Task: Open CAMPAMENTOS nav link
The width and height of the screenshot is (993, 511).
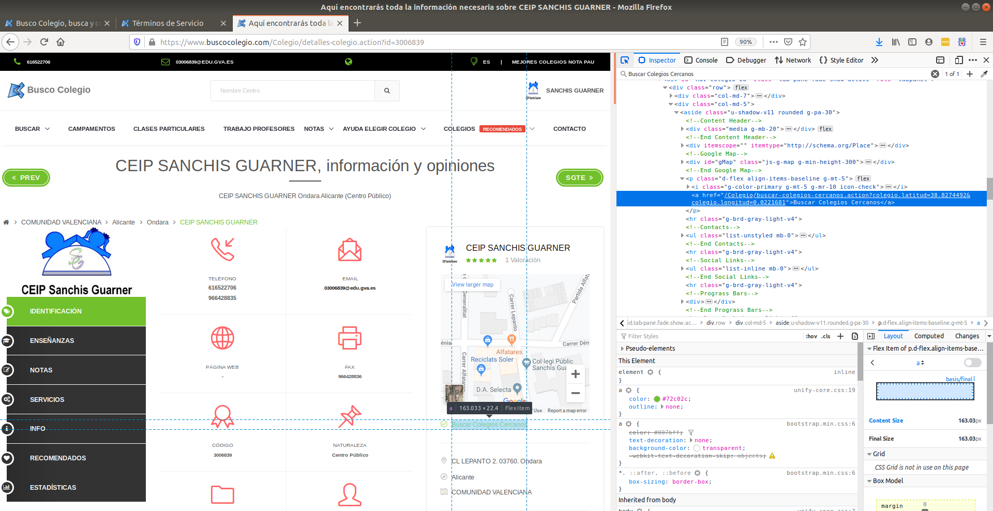Action: coord(92,129)
